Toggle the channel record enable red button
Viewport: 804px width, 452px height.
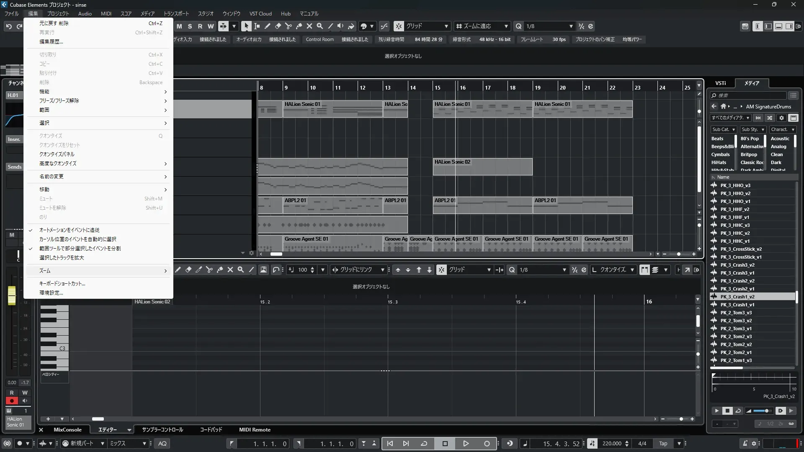click(x=12, y=401)
